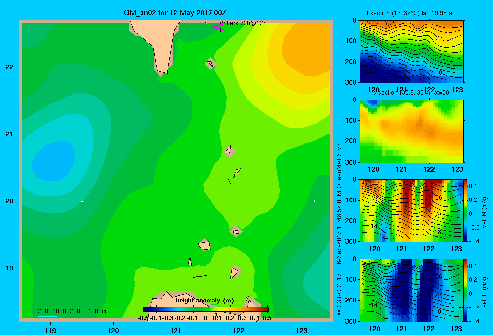Click the blue low-anomaly eddy center

pyautogui.click(x=53, y=161)
